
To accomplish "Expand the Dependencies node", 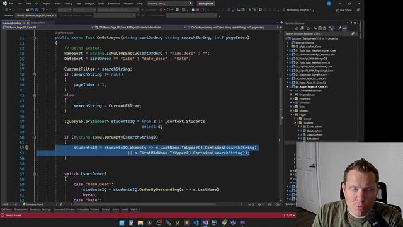I will pos(291,95).
